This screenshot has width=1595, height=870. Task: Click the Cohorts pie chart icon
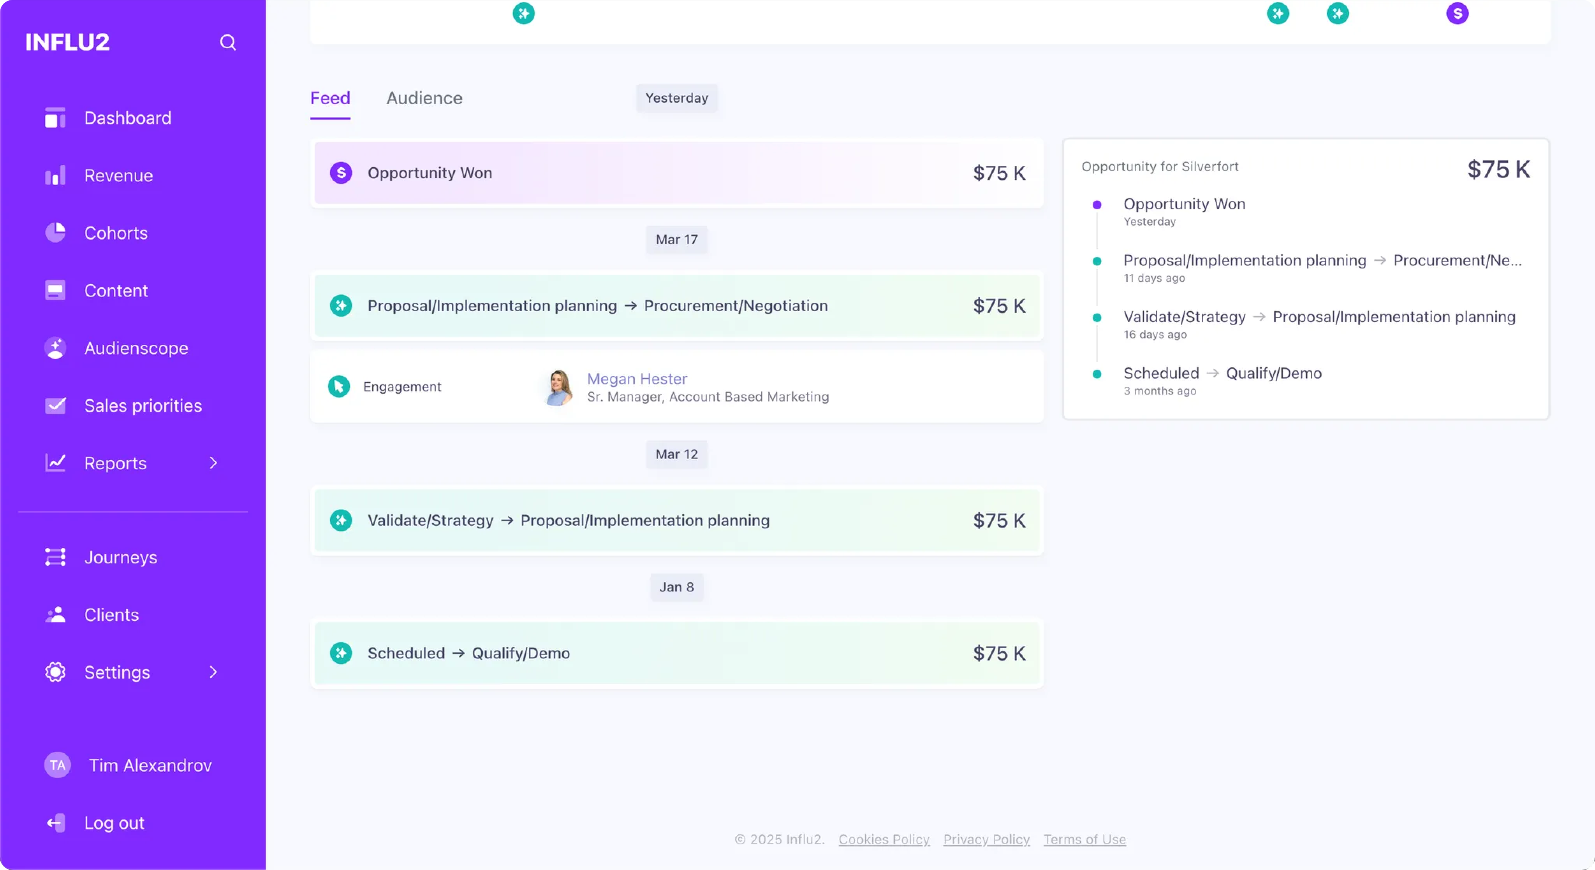[x=55, y=233]
